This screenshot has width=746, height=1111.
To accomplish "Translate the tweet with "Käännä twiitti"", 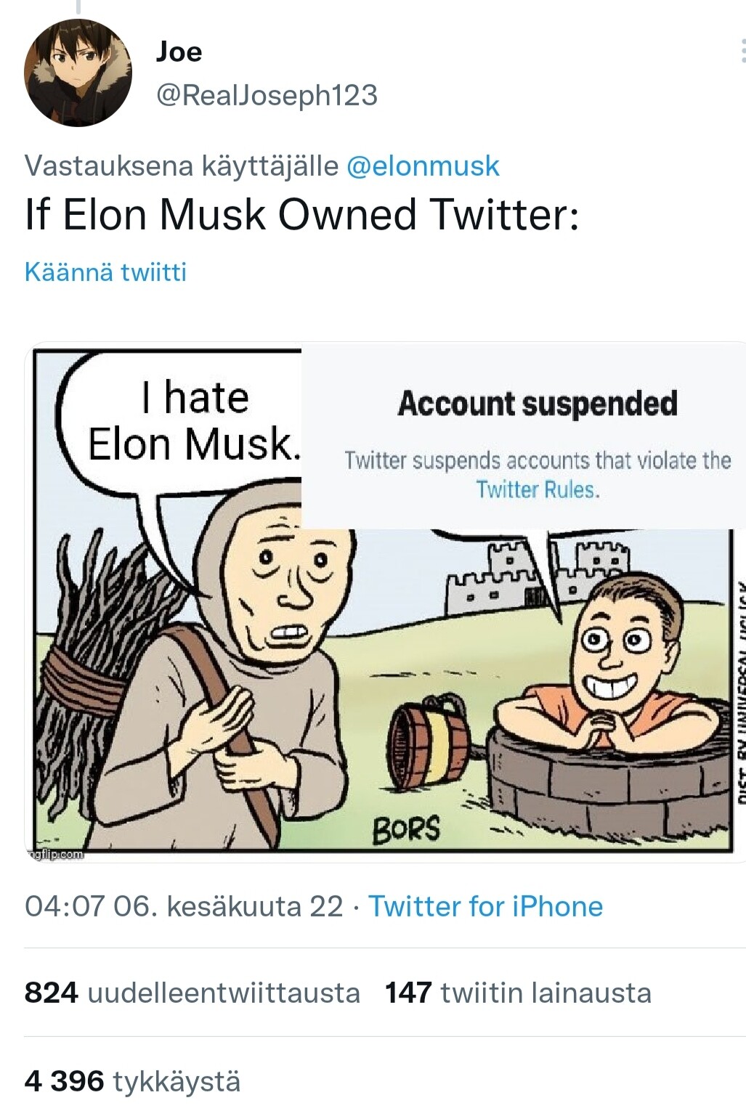I will tap(105, 272).
